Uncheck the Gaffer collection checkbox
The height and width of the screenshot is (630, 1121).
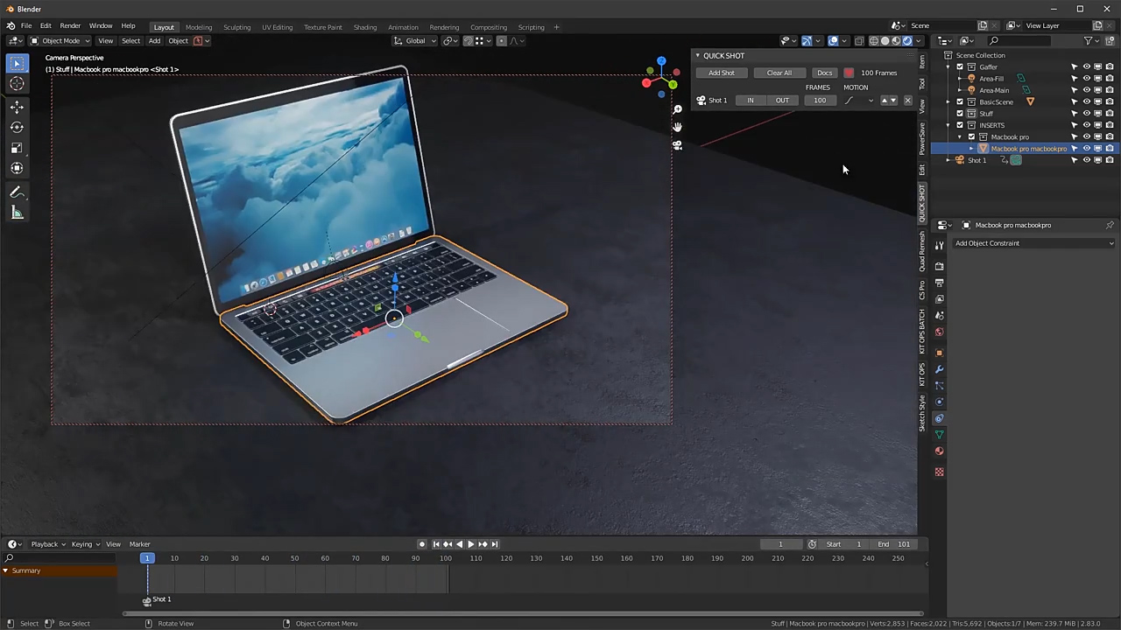click(960, 66)
